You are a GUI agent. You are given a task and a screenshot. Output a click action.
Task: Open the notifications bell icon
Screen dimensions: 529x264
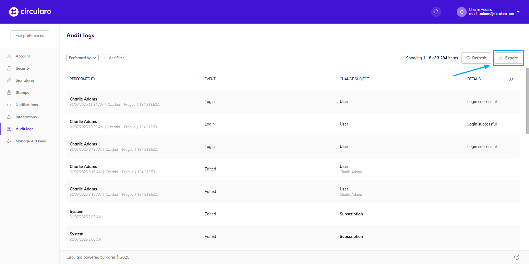tap(436, 12)
